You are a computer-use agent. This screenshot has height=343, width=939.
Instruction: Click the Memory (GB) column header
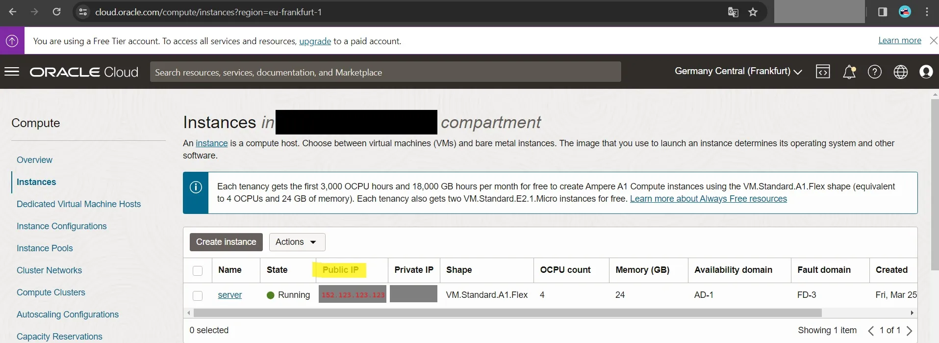(642, 270)
